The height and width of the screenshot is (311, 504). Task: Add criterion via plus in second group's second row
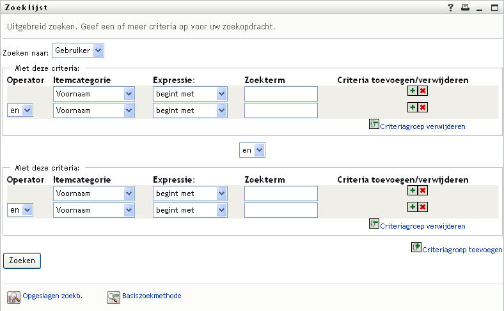[x=413, y=207]
